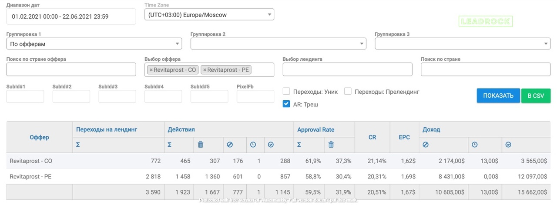This screenshot has height=208, width=557.
Task: Open the Time Zone dropdown
Action: point(209,15)
